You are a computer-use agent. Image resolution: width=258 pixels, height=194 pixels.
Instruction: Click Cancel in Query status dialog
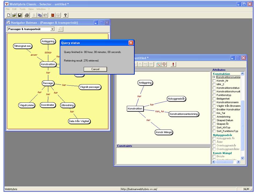[x=95, y=69]
